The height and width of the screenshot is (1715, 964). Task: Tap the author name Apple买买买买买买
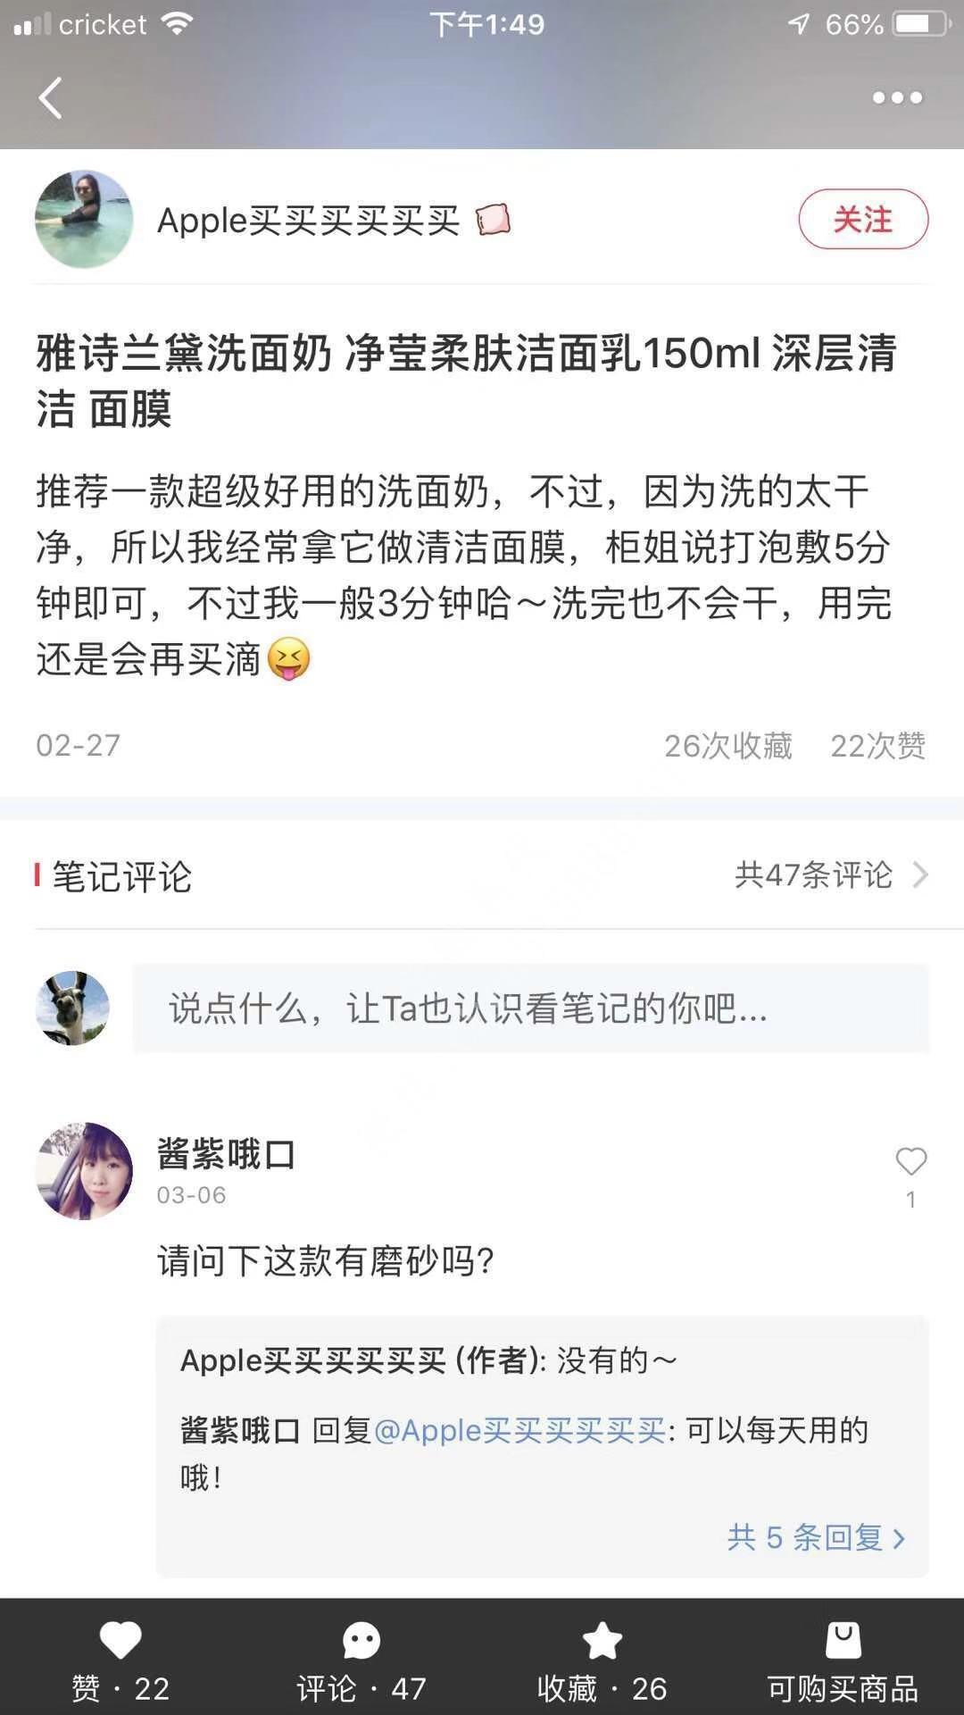coord(308,221)
